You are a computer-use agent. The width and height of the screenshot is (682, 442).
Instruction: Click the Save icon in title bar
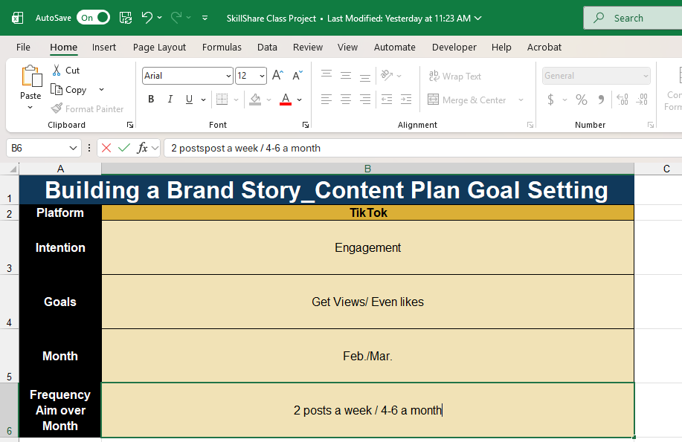126,18
